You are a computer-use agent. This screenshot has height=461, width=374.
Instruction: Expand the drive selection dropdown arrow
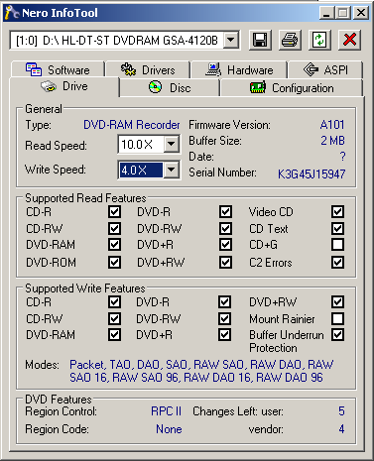click(x=231, y=41)
